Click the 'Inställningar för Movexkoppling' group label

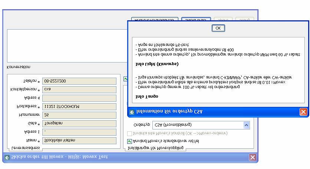pos(156,148)
